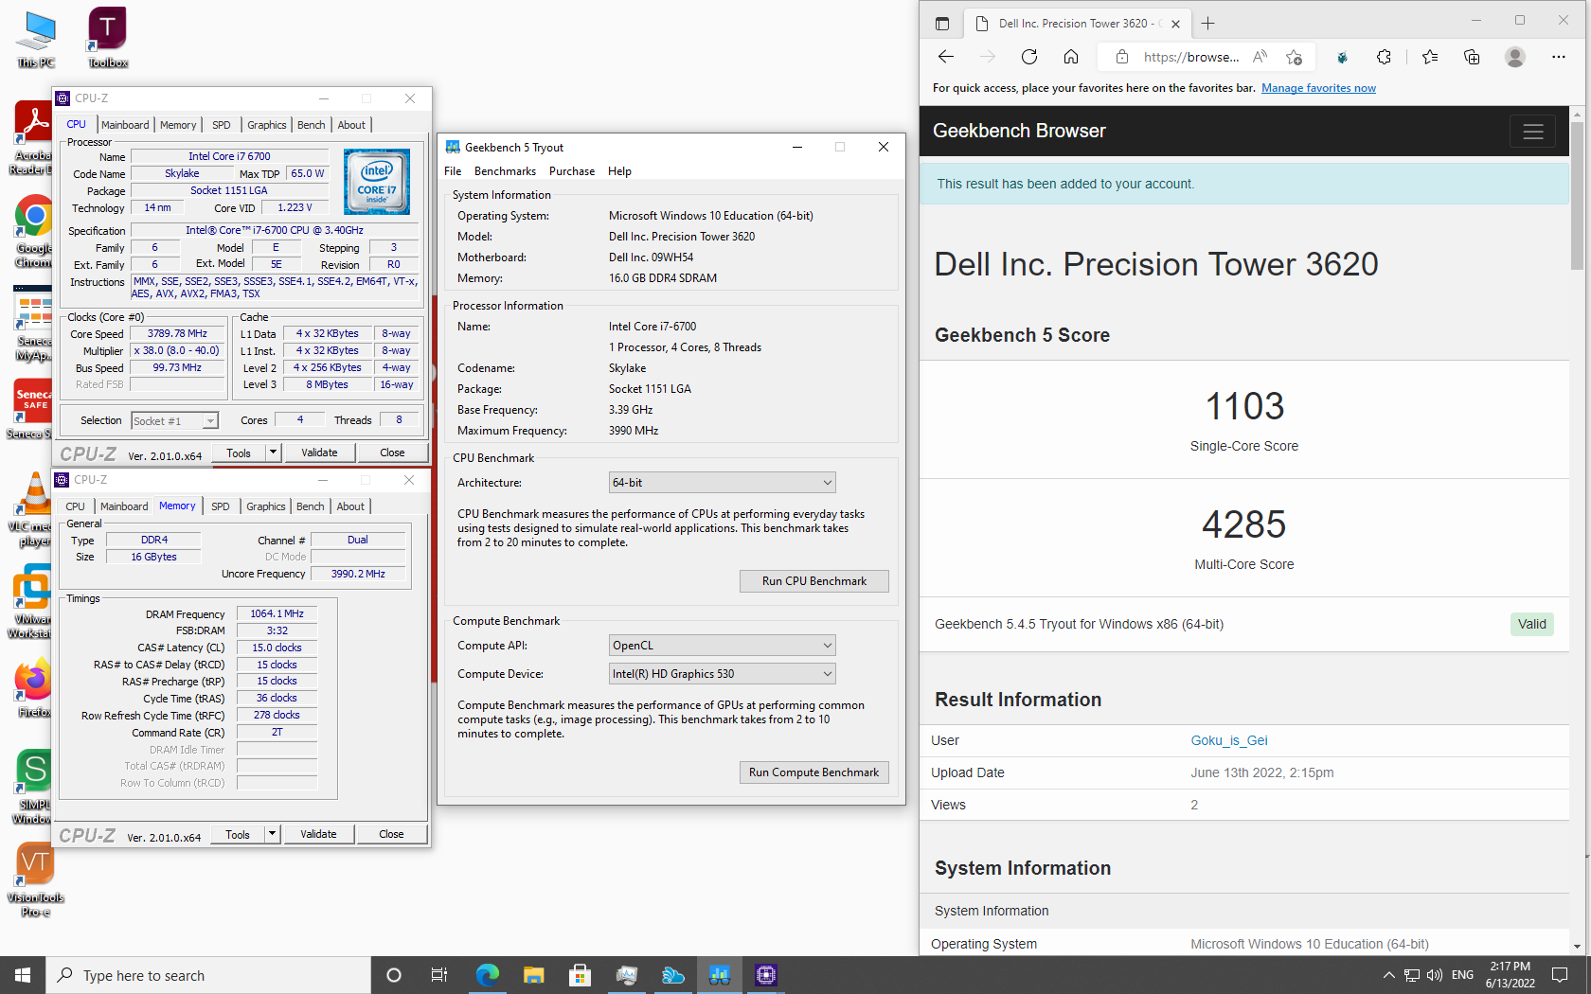Viewport: 1591px width, 994px height.
Task: Open Vision Tools Pro-e desktop shortcut
Action: coord(35,880)
